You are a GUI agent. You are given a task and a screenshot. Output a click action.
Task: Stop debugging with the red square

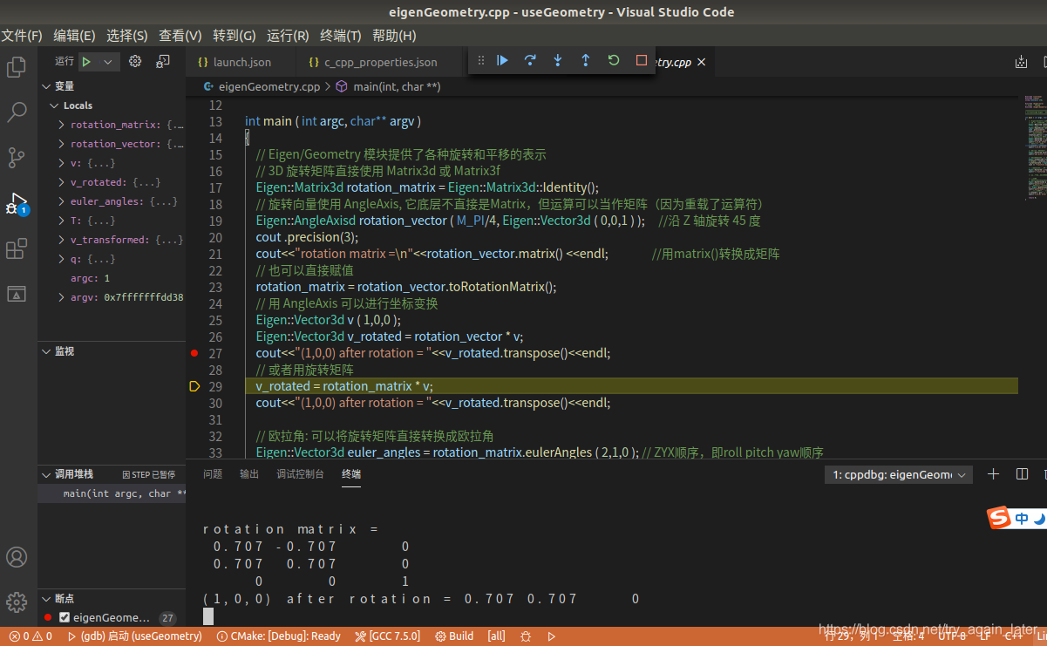coord(642,60)
